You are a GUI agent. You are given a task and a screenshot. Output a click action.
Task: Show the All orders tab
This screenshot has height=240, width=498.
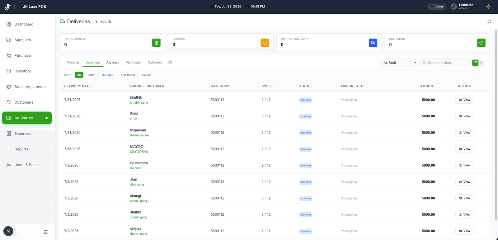(170, 63)
